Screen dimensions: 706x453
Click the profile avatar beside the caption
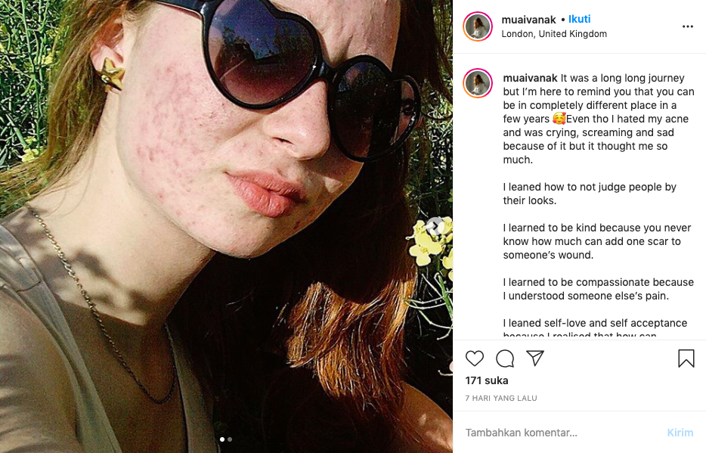click(478, 84)
